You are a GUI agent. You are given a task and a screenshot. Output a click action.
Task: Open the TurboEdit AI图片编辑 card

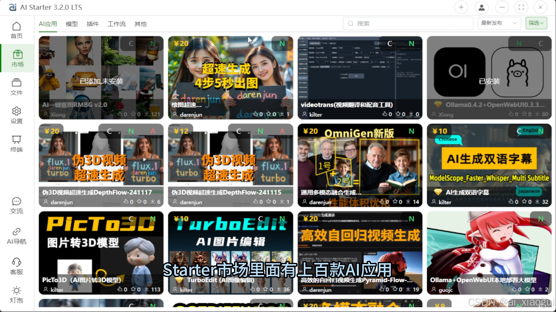[231, 253]
